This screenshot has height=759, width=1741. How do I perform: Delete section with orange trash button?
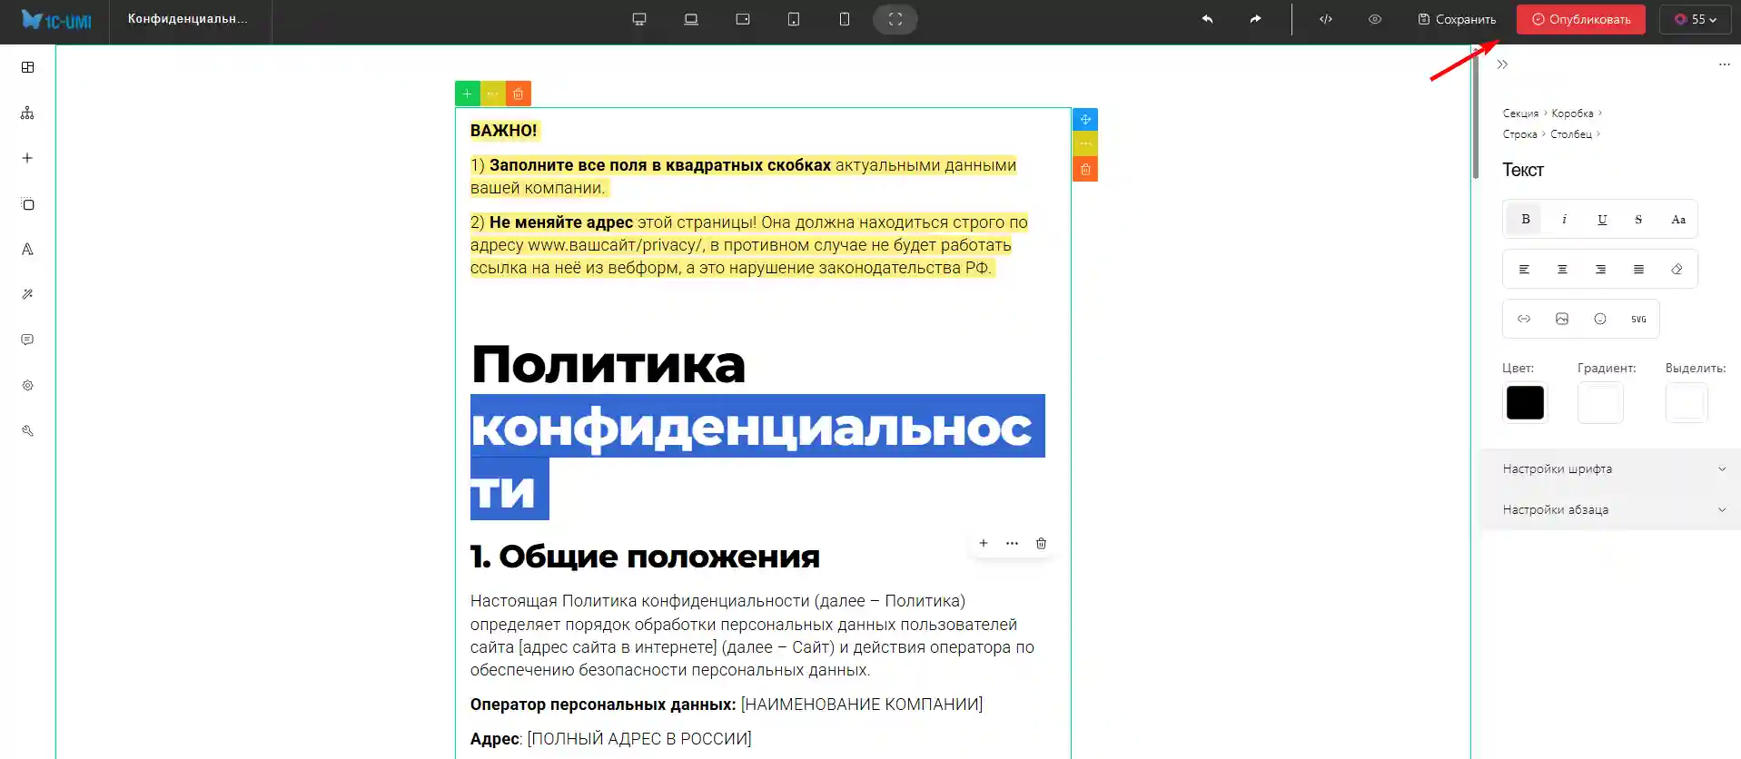(518, 94)
